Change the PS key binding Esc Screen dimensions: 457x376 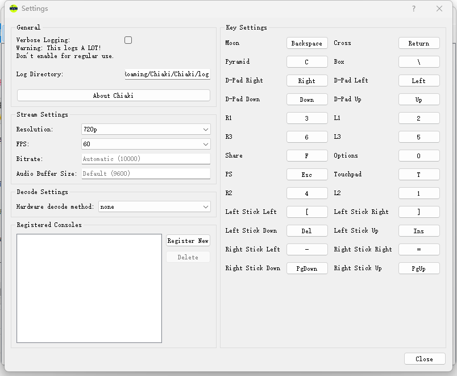pos(307,175)
